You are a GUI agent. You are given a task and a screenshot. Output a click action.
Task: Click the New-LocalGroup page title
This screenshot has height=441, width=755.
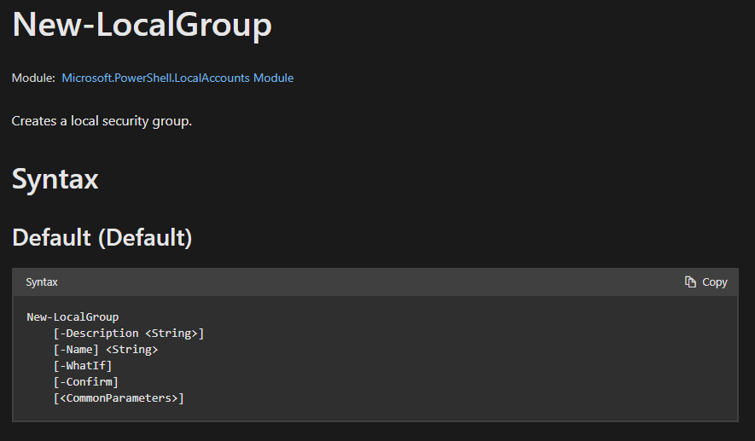pyautogui.click(x=142, y=25)
